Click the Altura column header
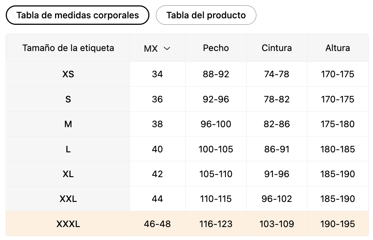This screenshot has width=373, height=240. [x=338, y=48]
